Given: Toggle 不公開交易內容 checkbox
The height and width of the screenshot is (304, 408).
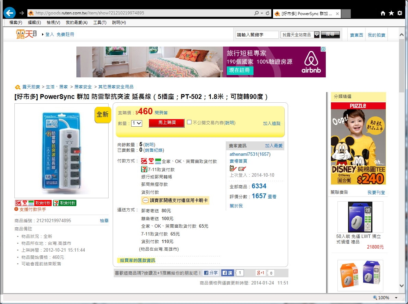Looking at the screenshot, I should (189, 122).
